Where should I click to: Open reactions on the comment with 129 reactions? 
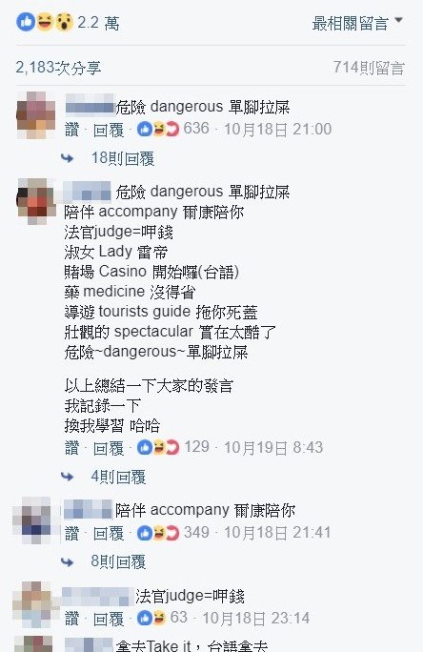173,447
